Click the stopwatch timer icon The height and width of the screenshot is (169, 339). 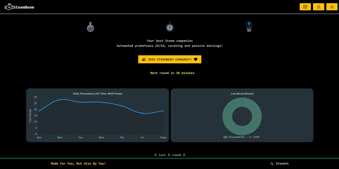pos(170,27)
